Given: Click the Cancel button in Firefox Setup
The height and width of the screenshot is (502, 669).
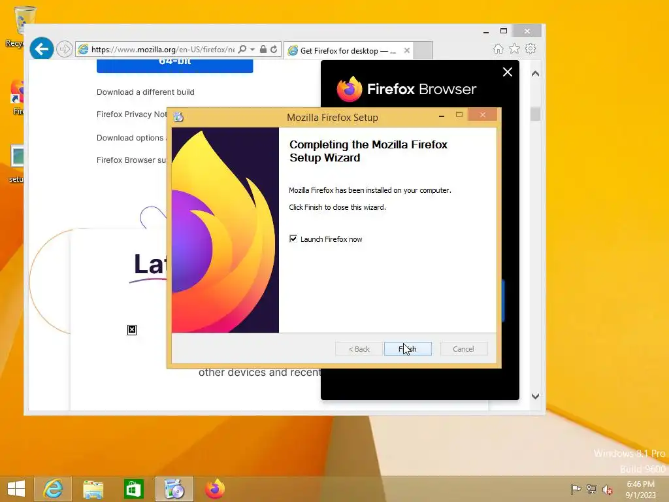Looking at the screenshot, I should tap(463, 349).
